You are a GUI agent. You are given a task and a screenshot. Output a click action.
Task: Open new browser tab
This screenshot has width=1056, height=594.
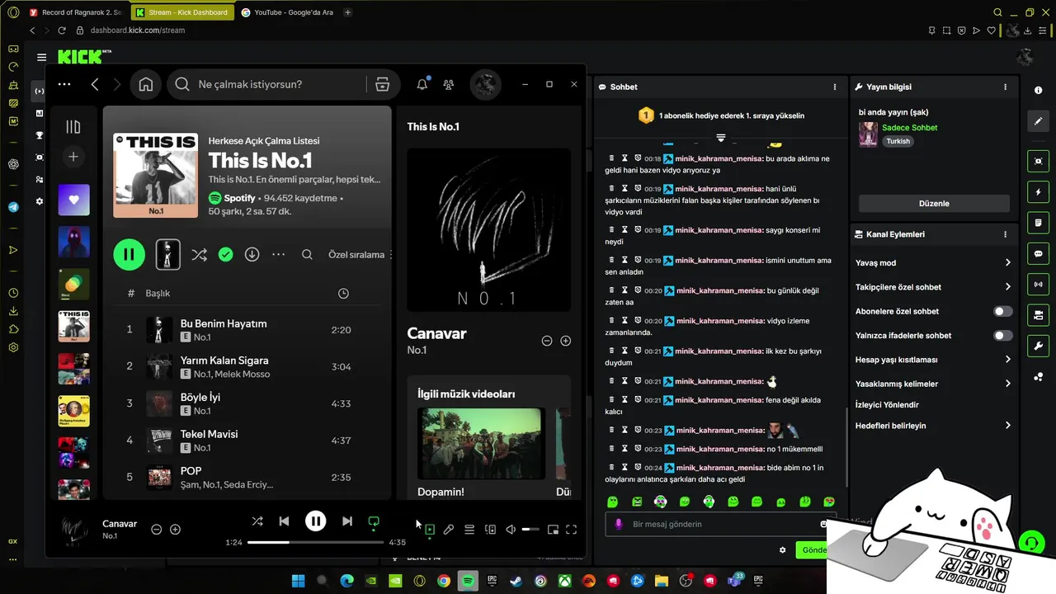pyautogui.click(x=347, y=12)
